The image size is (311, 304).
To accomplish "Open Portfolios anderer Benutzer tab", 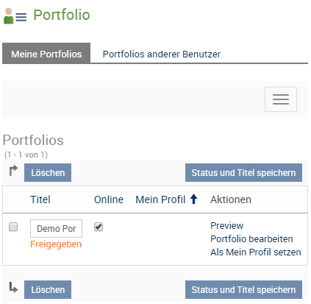I will coord(162,54).
